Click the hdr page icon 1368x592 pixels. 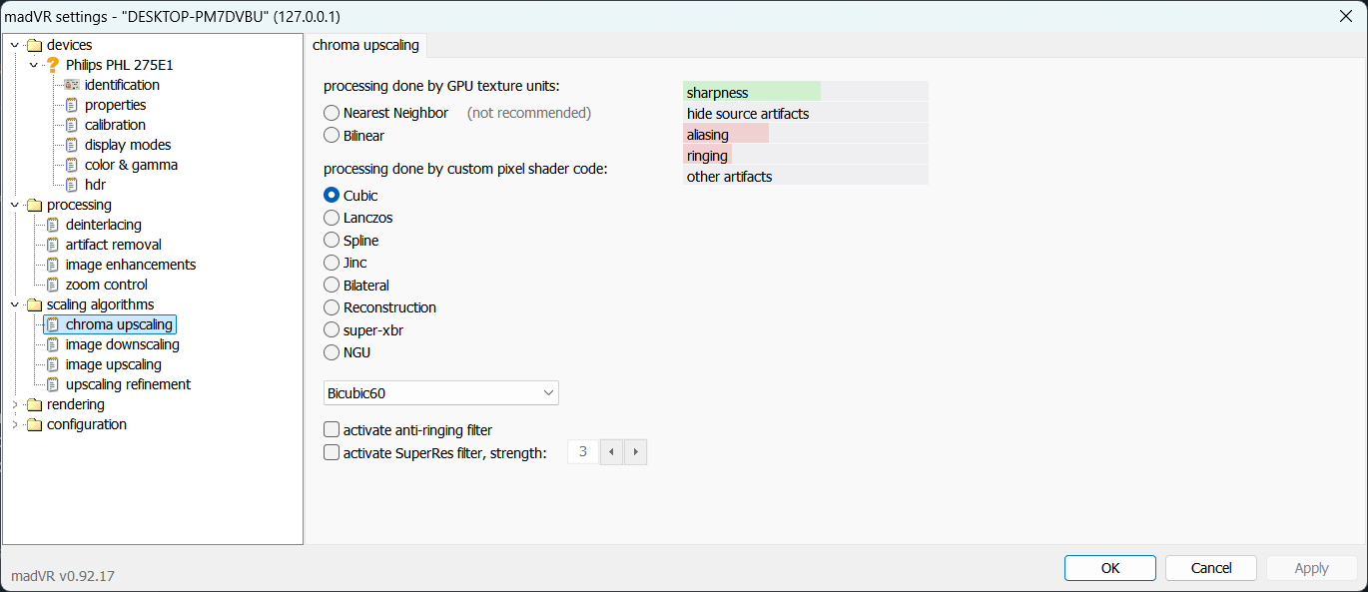[72, 185]
